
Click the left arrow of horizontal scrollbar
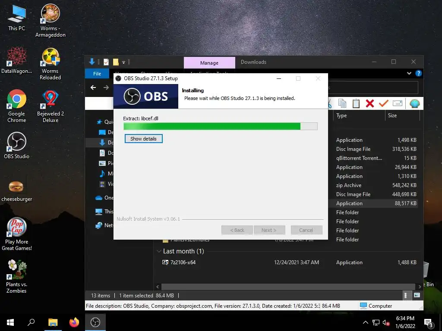click(158, 287)
